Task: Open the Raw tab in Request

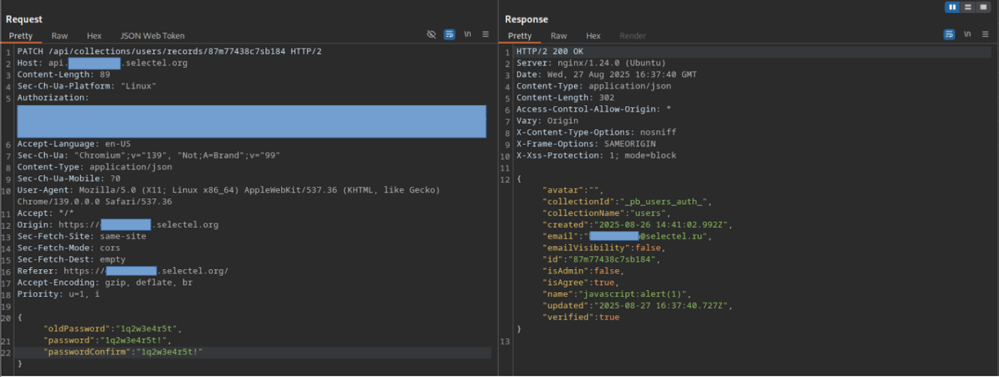Action: (60, 36)
